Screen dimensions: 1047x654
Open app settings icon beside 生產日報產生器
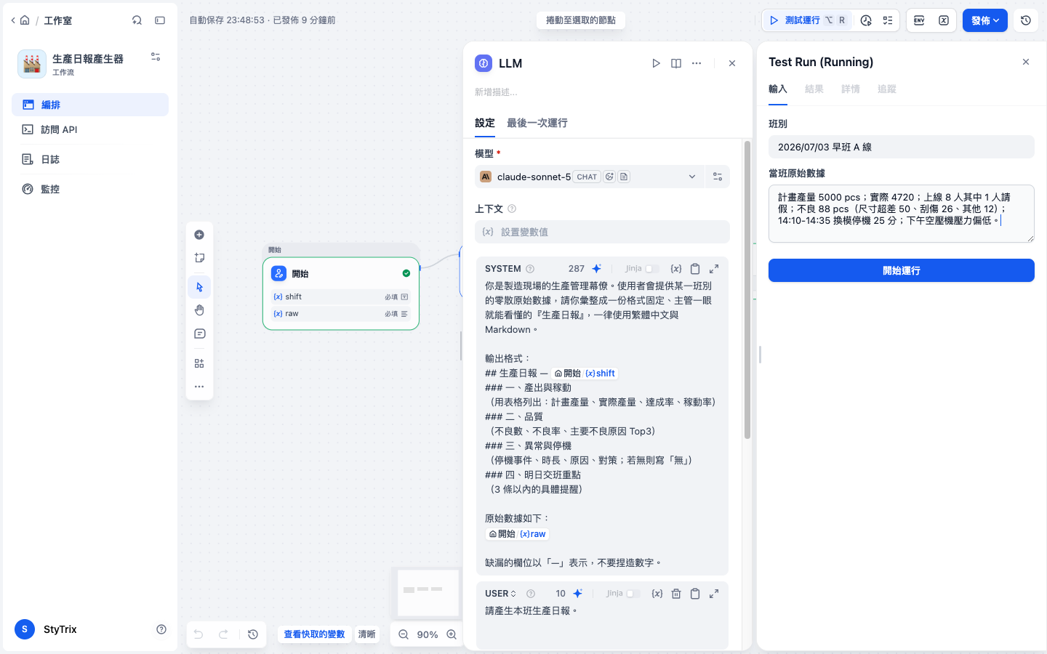coord(156,57)
